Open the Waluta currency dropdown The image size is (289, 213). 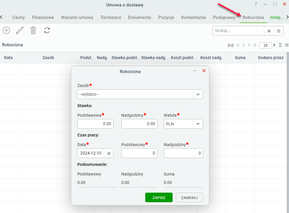click(x=198, y=124)
